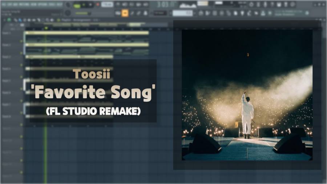Viewport: 327px width, 184px height.
Task: Open the FILE menu
Action: pos(4,4)
